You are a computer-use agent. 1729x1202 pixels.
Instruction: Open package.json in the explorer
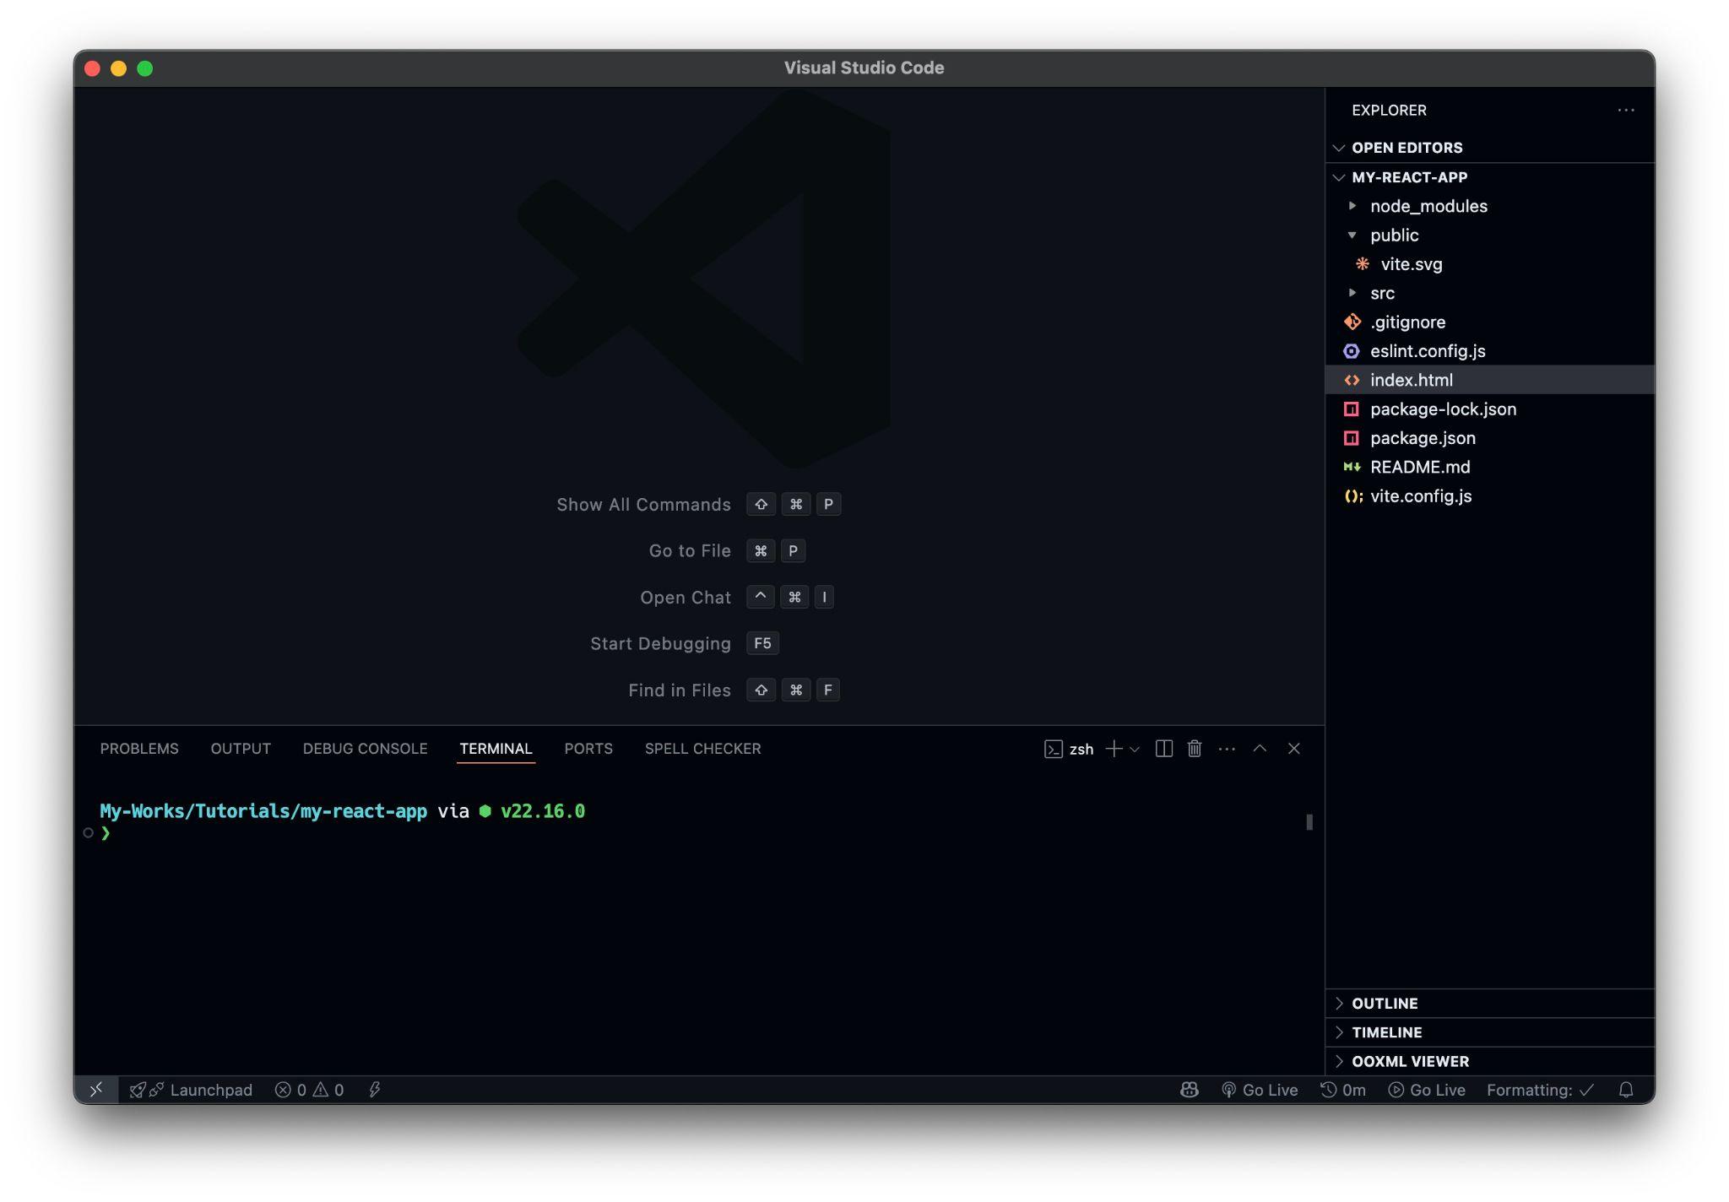1423,438
